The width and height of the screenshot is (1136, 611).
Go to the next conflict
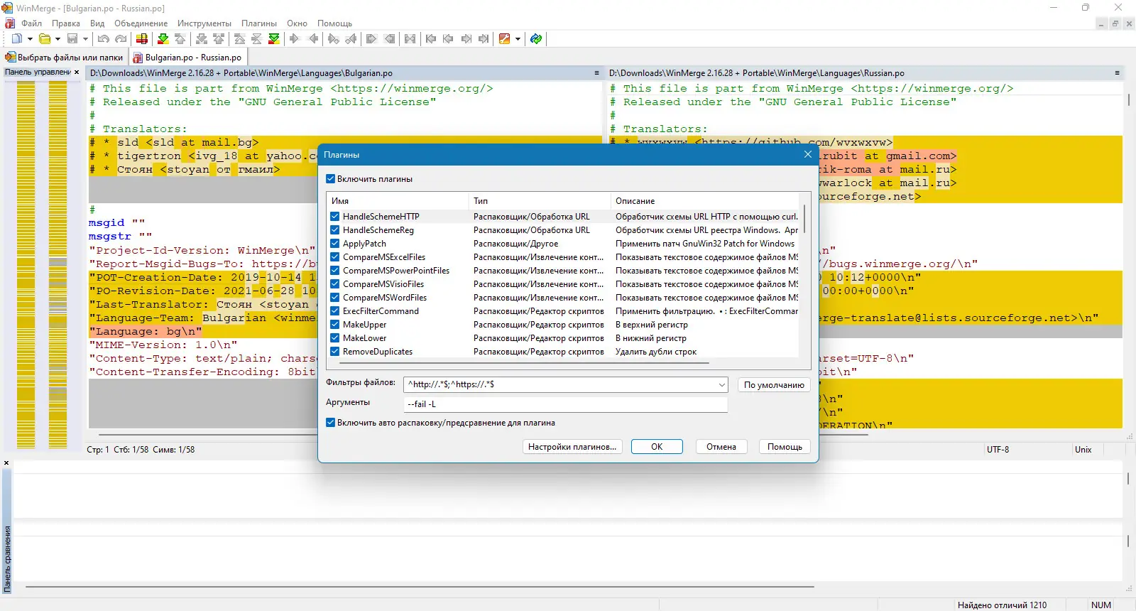[x=202, y=39]
